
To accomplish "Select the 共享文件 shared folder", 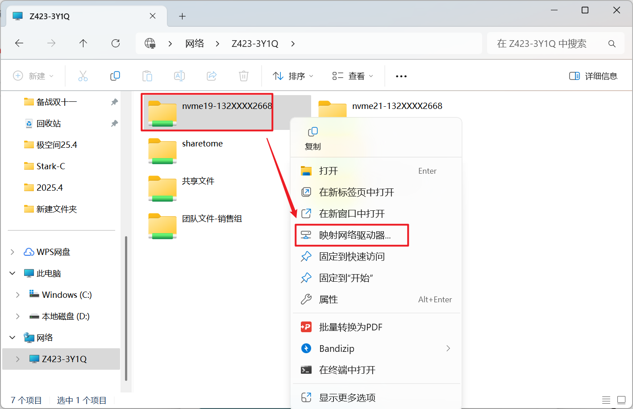I will [182, 188].
